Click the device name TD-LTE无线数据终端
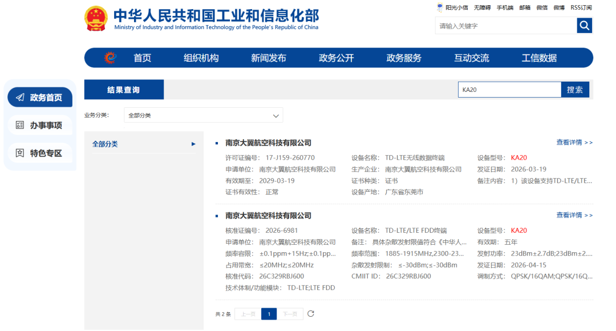Screen dimensions: 616x331 point(415,158)
